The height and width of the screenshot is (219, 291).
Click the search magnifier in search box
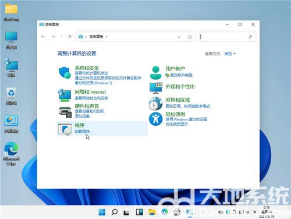click(x=250, y=37)
